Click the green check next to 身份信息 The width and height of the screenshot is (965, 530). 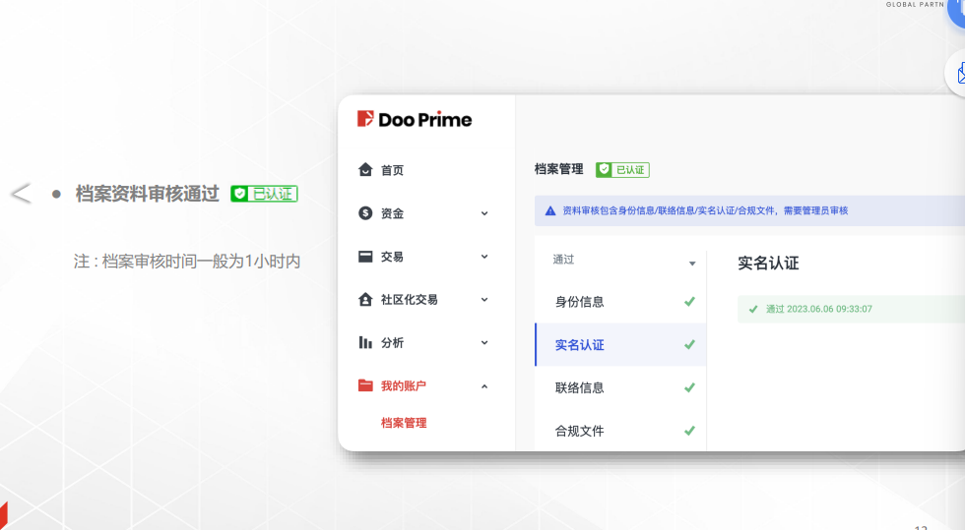point(689,302)
